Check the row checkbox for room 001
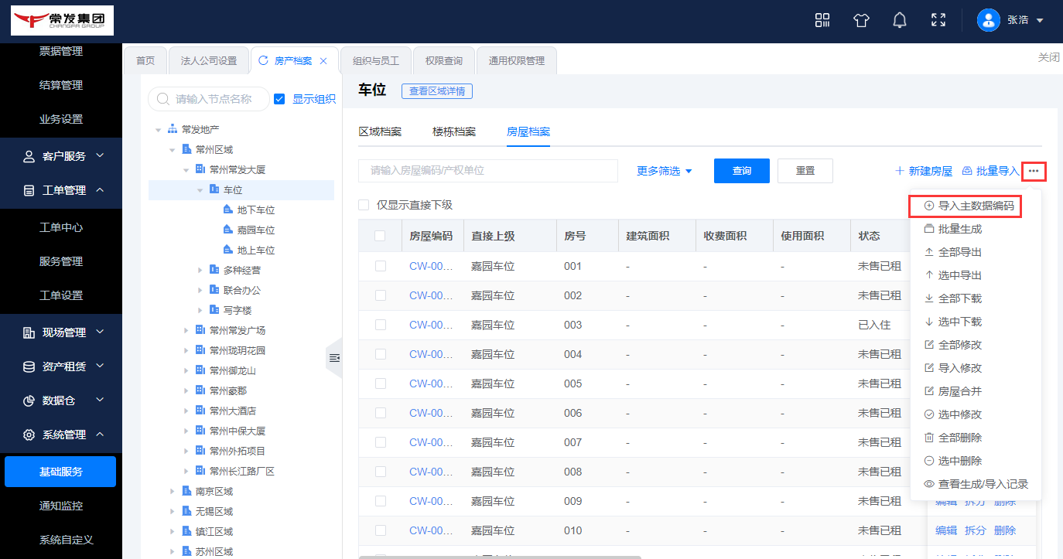Image resolution: width=1063 pixels, height=559 pixels. pos(380,266)
